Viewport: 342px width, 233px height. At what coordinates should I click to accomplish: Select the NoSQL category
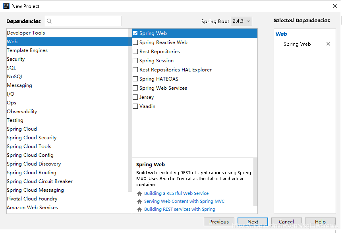click(68, 77)
